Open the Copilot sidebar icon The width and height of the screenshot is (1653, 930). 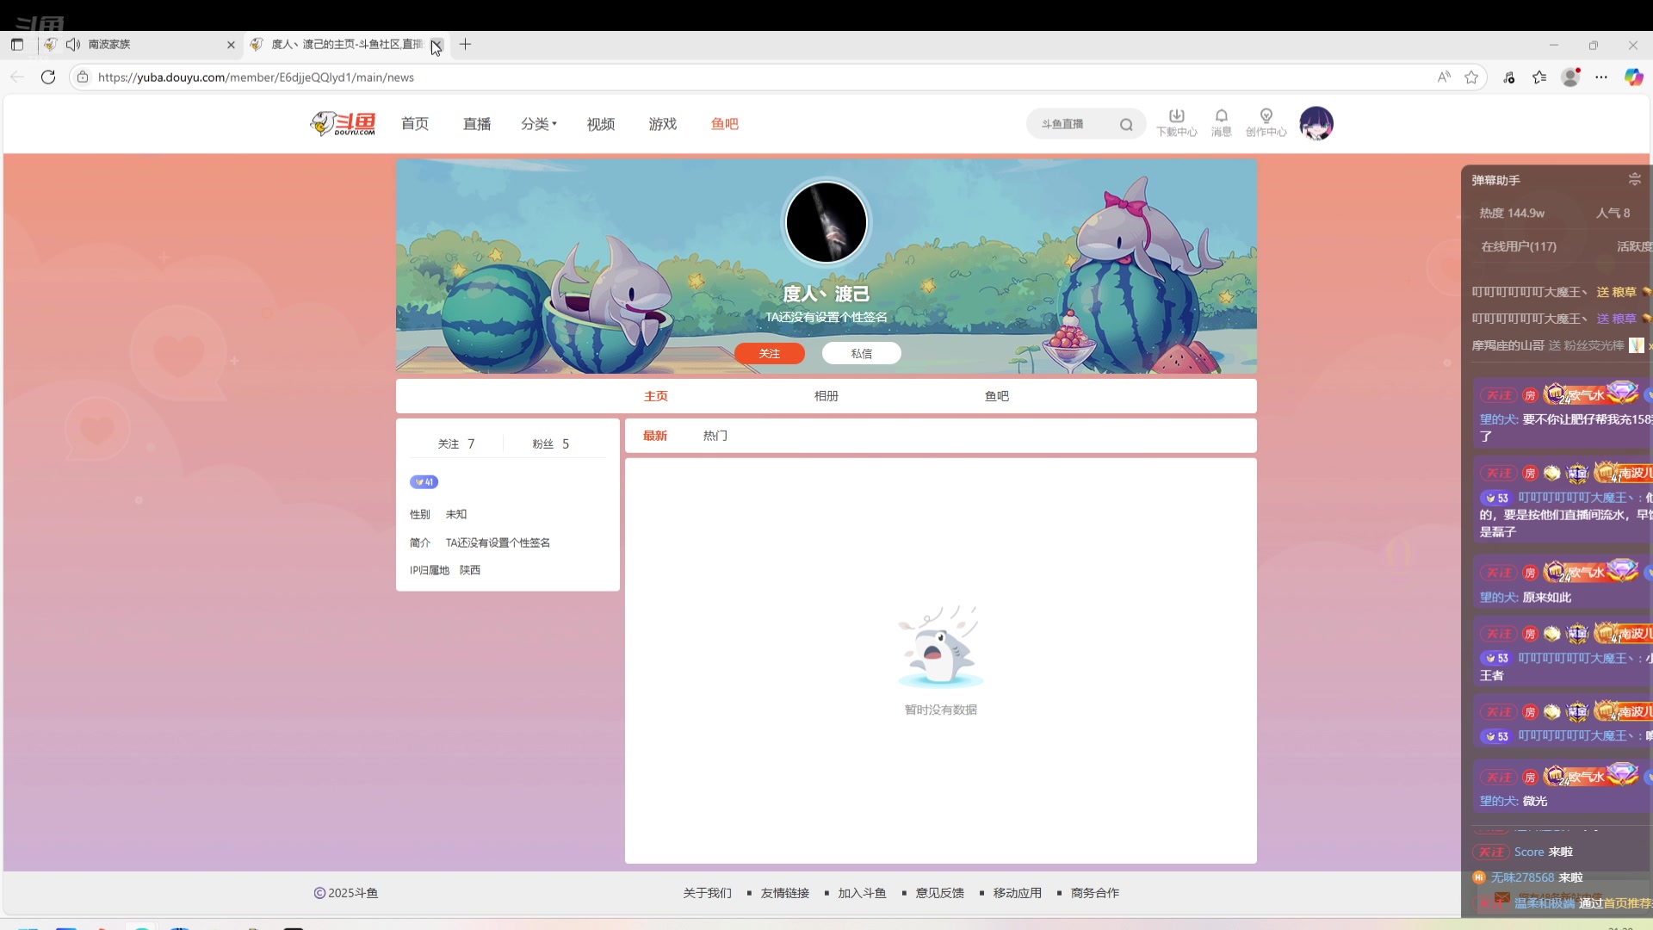[x=1633, y=77]
